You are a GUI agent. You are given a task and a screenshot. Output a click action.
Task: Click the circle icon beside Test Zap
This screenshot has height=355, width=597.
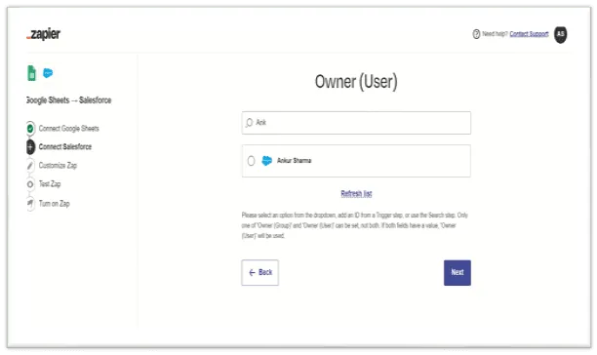click(30, 184)
